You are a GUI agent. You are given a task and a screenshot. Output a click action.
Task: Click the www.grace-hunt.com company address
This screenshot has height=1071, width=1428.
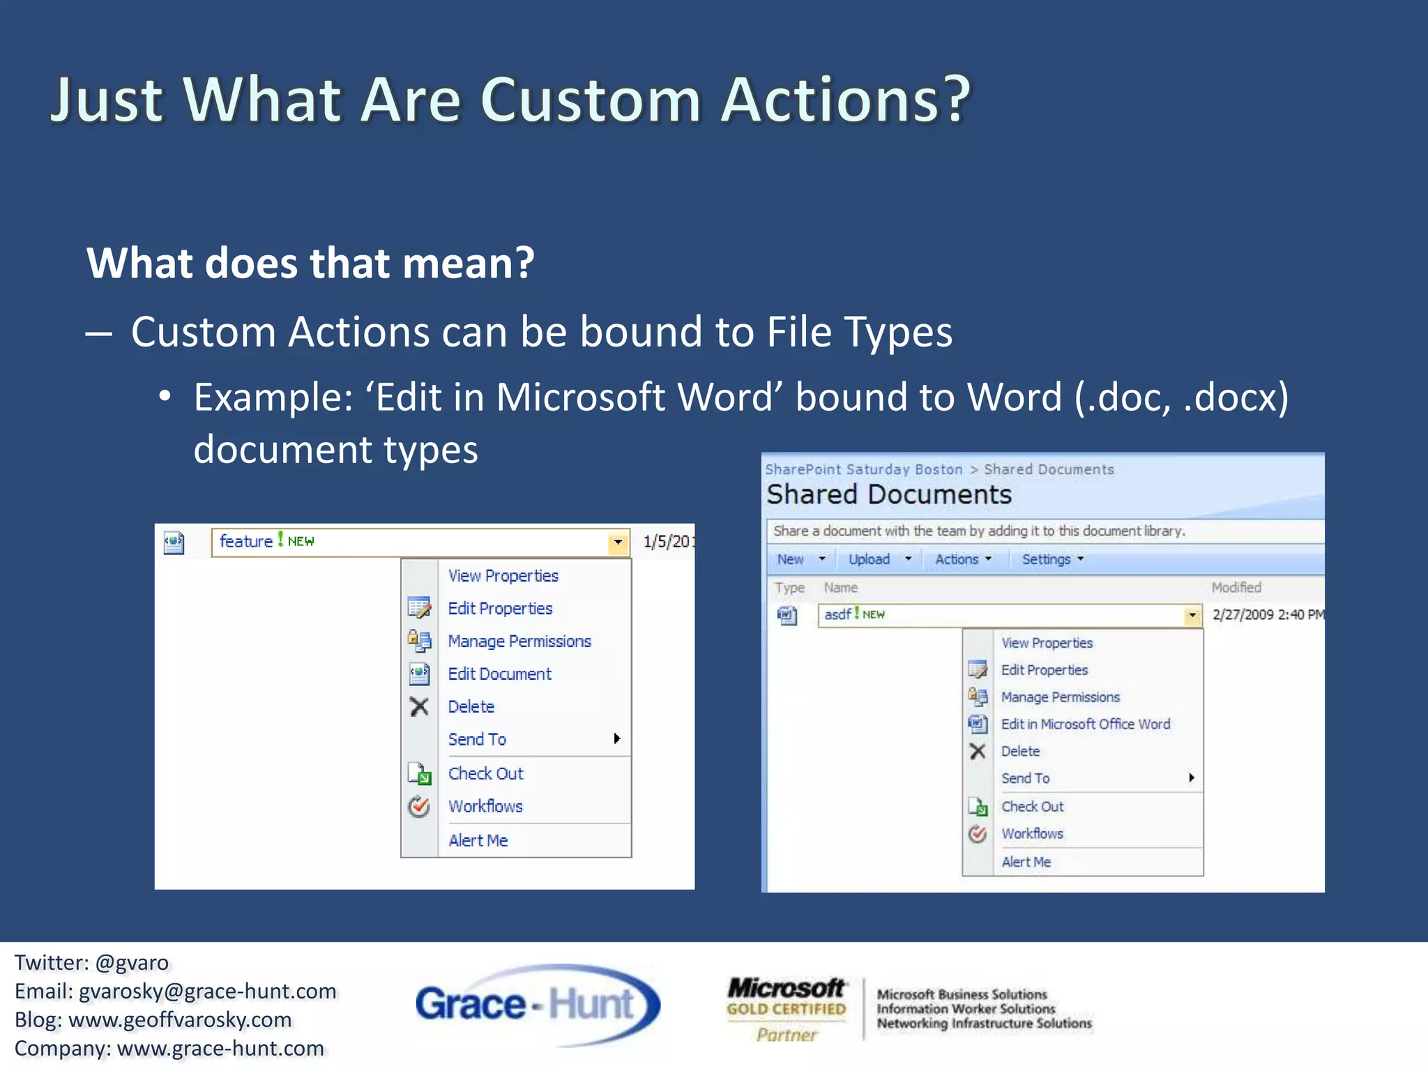(220, 1049)
